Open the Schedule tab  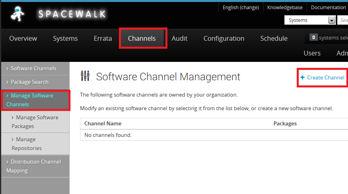(x=274, y=38)
